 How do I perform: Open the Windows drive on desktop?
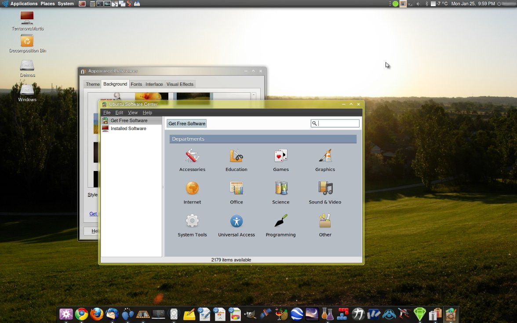(x=27, y=93)
